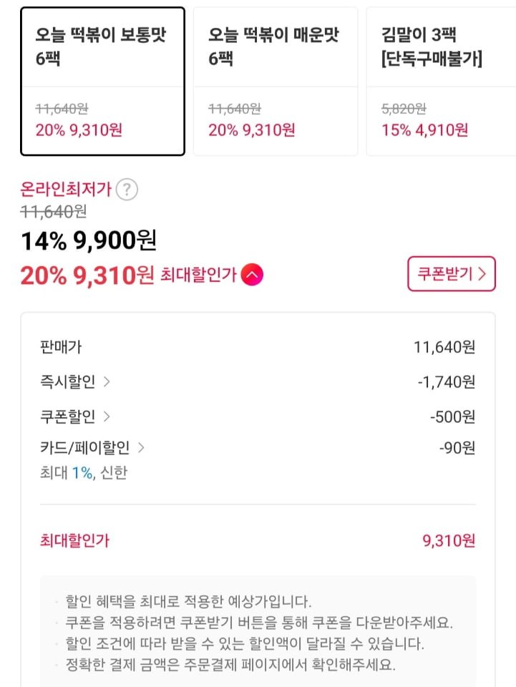Expand the 쿠폰할인 label text

pos(67,416)
